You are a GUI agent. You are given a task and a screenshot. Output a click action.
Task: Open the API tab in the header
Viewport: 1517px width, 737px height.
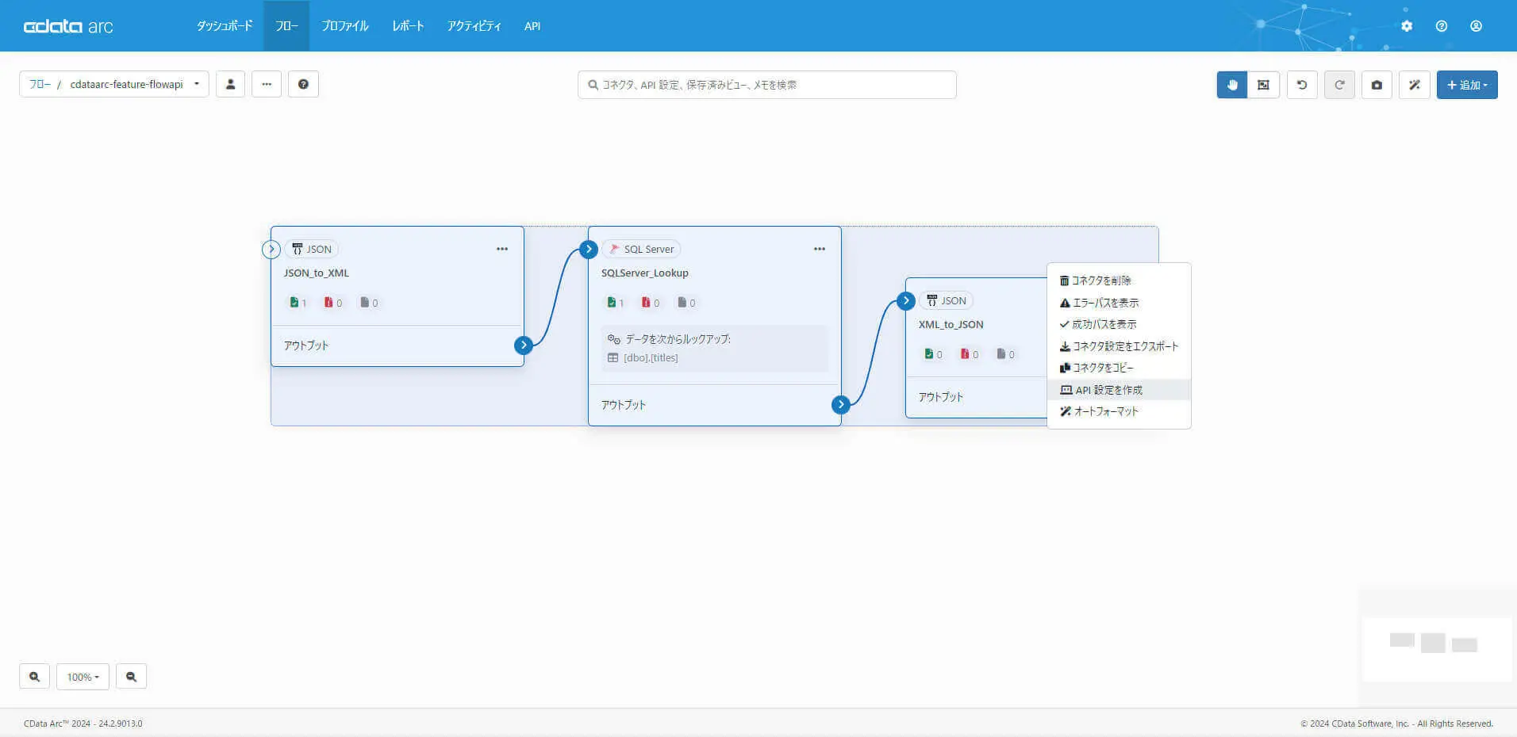pos(532,26)
